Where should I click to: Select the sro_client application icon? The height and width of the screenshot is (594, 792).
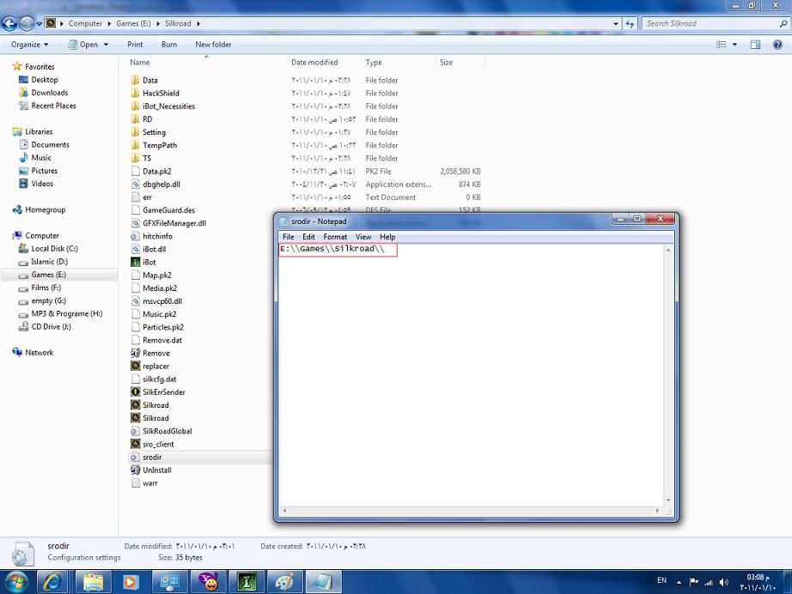point(135,444)
